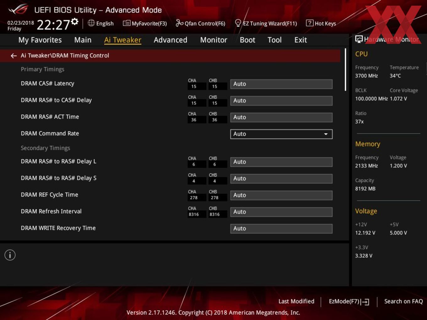Open the Boot tab
427x320 pixels.
[x=247, y=40]
